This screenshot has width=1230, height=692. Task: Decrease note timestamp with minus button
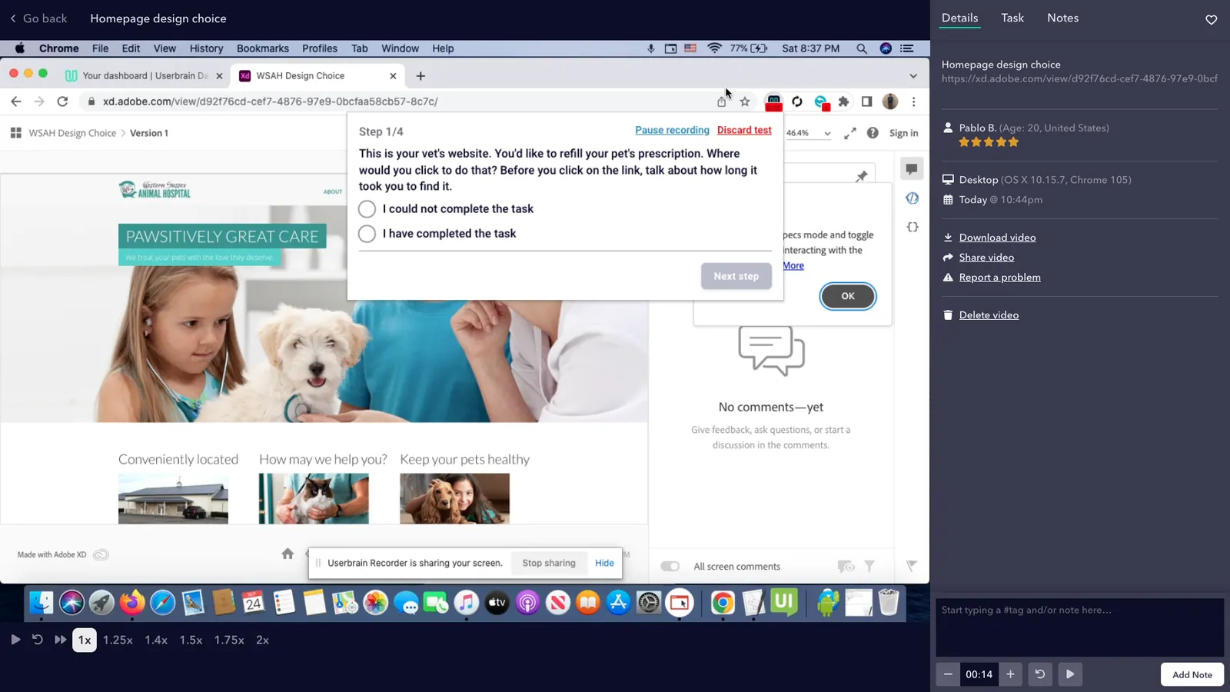point(948,674)
